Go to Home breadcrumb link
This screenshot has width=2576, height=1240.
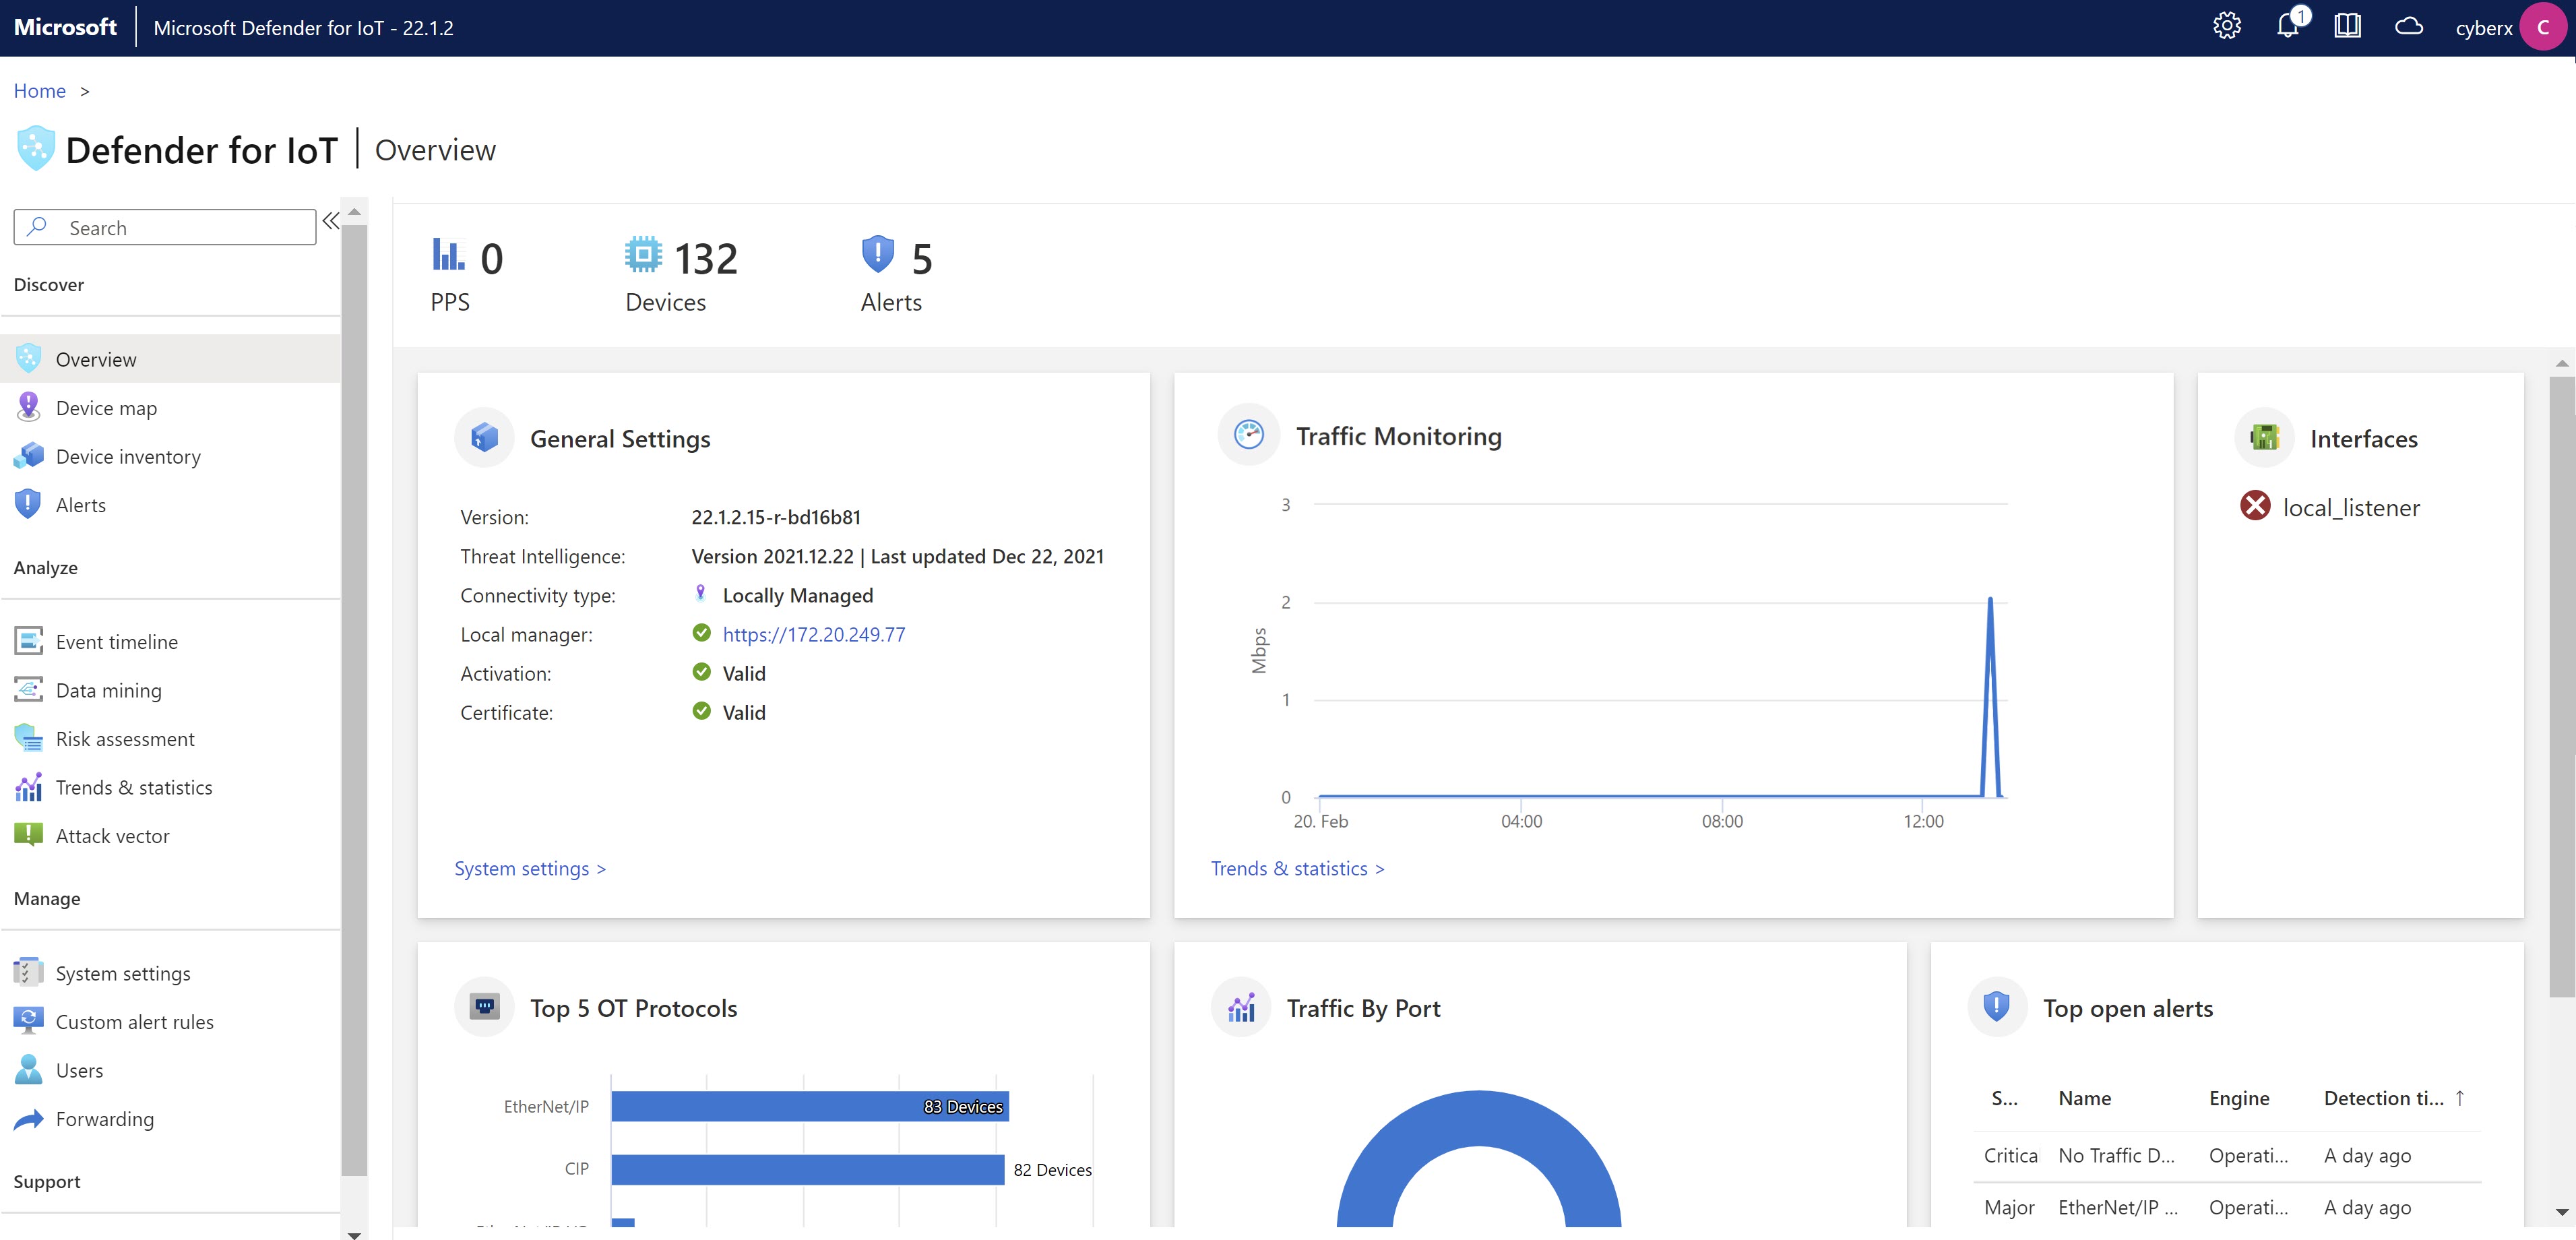(x=39, y=90)
